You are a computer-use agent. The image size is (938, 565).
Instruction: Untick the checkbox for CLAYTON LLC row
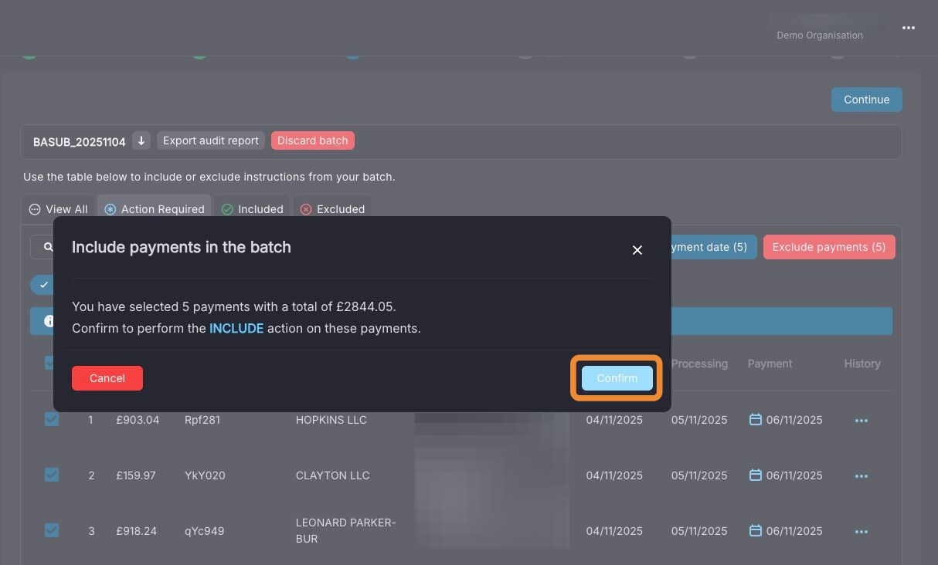[52, 475]
